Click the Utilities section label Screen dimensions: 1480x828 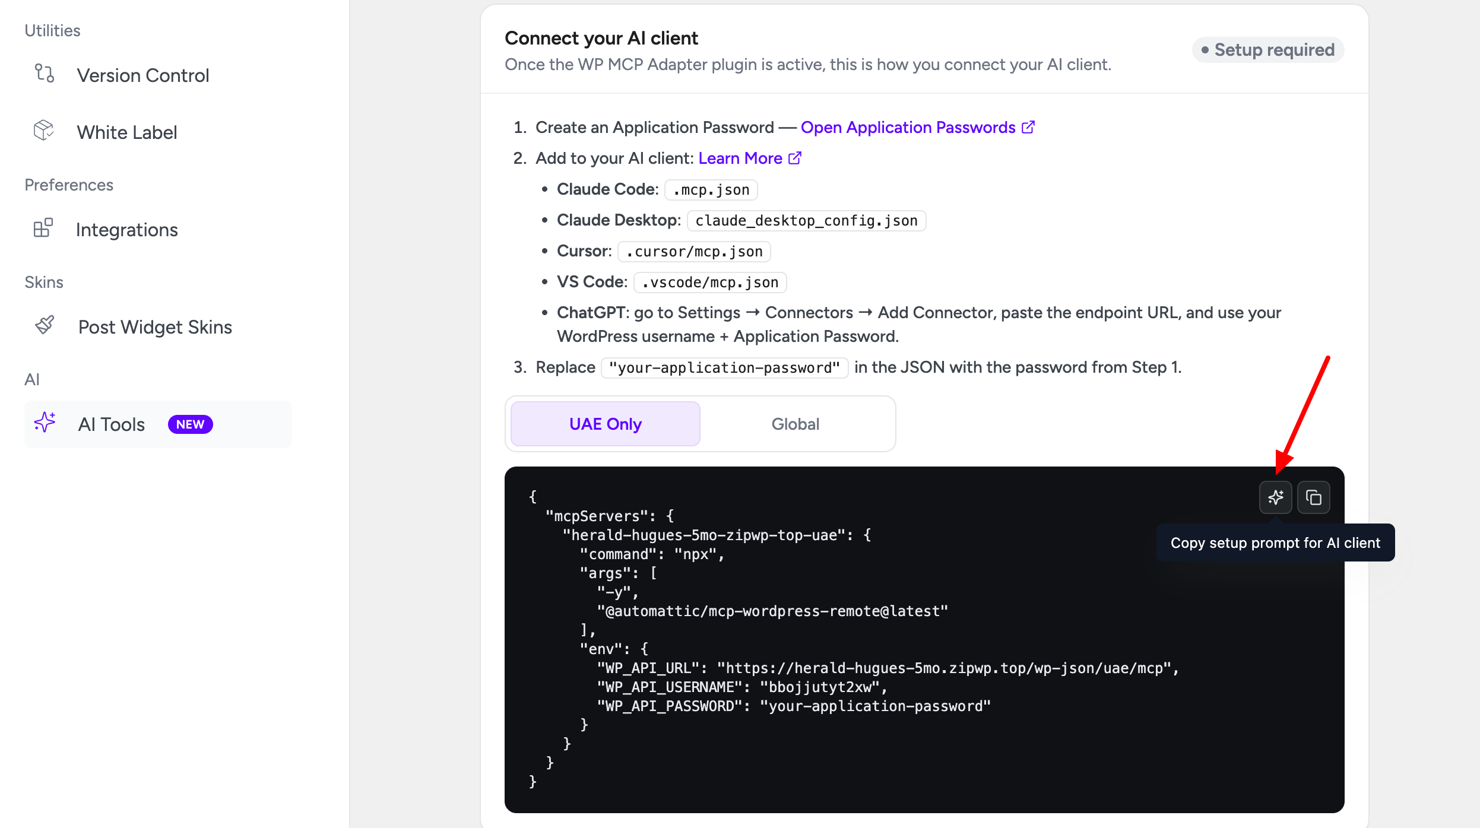52,31
